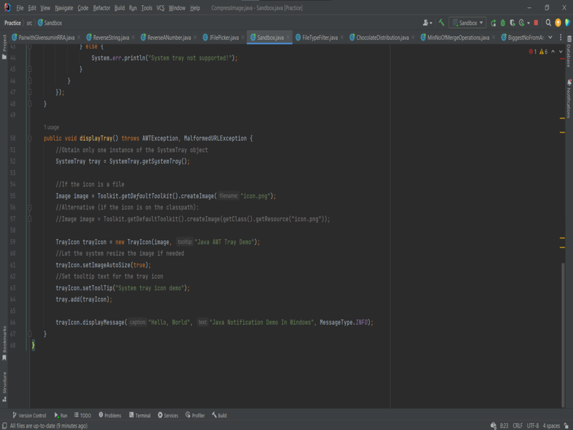Click the yellow warning count indicator

coord(544,52)
